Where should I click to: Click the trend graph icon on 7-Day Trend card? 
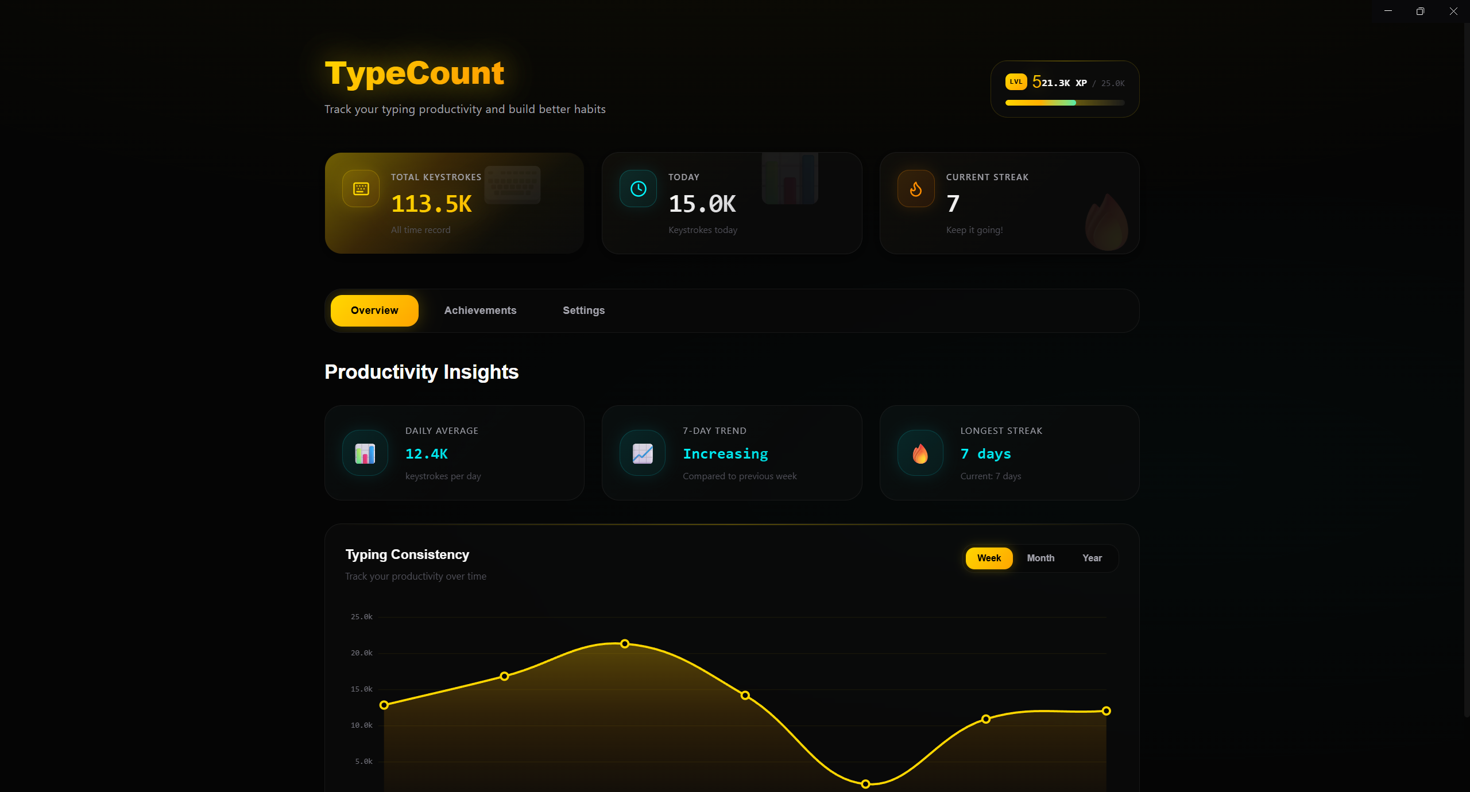click(x=642, y=453)
